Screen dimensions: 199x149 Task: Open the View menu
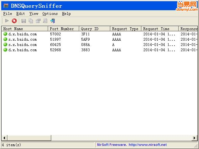tap(34, 14)
